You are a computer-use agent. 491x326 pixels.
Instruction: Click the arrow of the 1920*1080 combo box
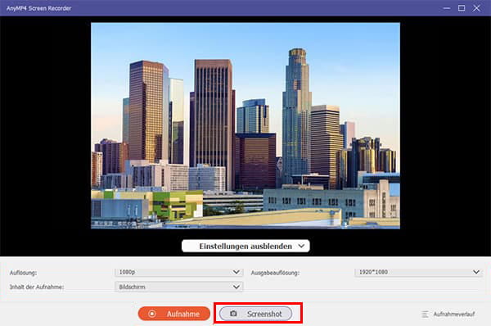pos(476,272)
